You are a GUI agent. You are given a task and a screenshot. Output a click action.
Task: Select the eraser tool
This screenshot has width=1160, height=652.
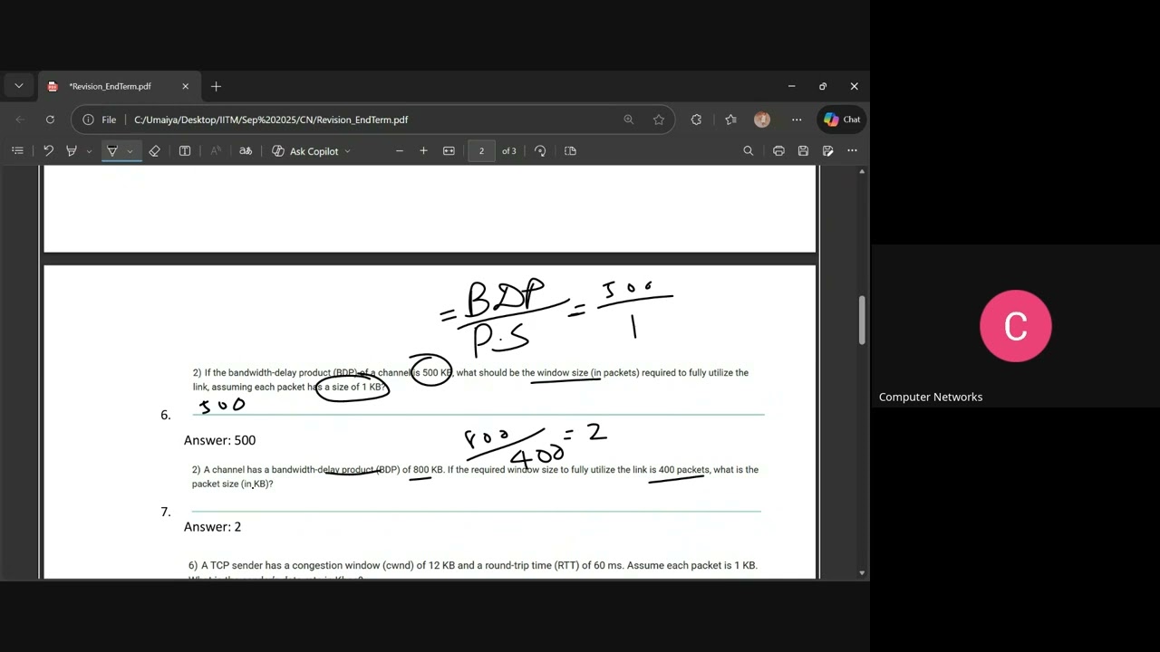pos(154,151)
